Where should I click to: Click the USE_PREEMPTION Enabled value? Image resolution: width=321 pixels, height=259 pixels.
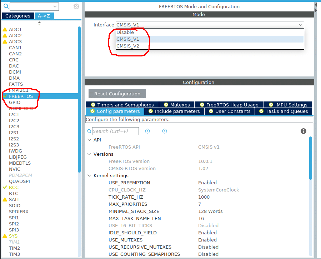tap(207, 183)
